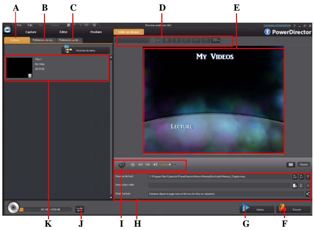Align menu text left
Viewport: 314px width, 230px height.
pyautogui.click(x=186, y=40)
